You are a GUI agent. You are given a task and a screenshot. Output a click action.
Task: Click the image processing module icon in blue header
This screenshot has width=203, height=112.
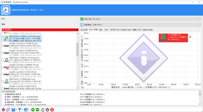click(6, 10)
